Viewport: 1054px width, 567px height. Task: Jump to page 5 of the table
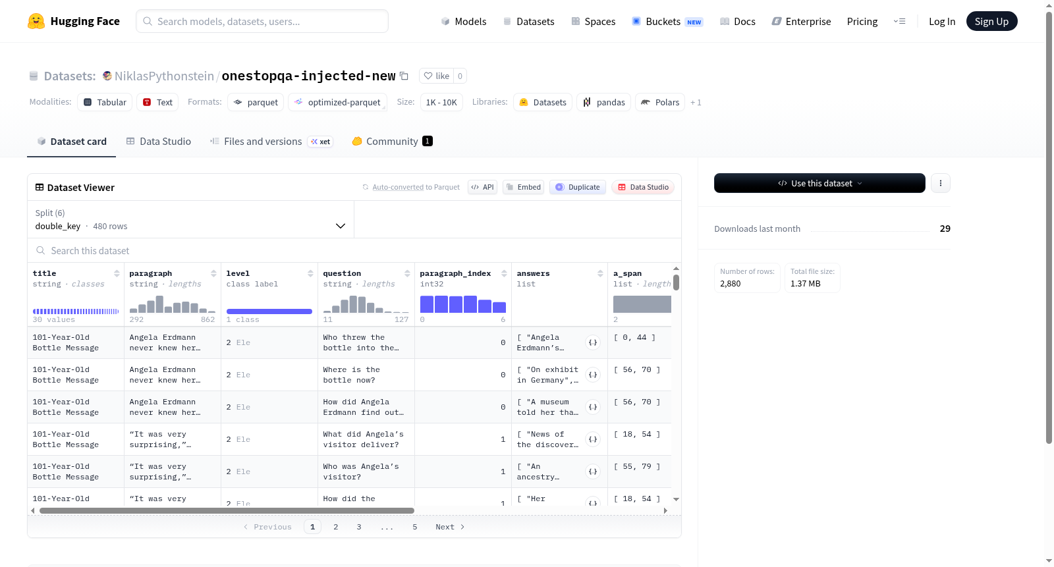[415, 527]
